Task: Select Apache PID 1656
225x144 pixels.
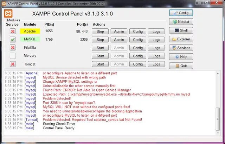Action: click(49, 31)
